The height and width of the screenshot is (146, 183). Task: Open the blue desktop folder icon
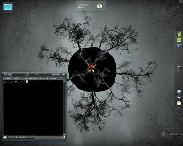click(8, 7)
